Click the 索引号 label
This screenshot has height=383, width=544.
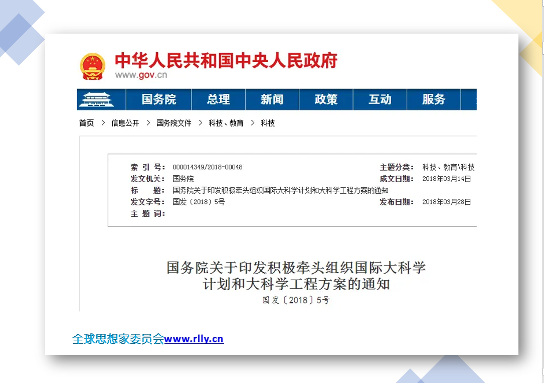148,167
